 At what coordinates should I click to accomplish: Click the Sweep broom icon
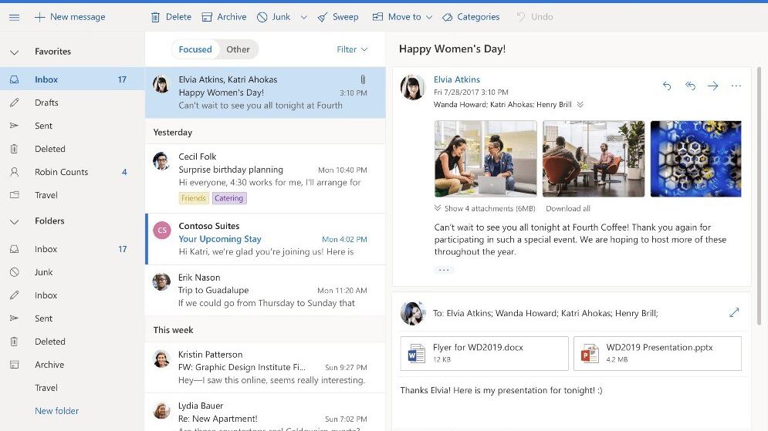tap(323, 17)
